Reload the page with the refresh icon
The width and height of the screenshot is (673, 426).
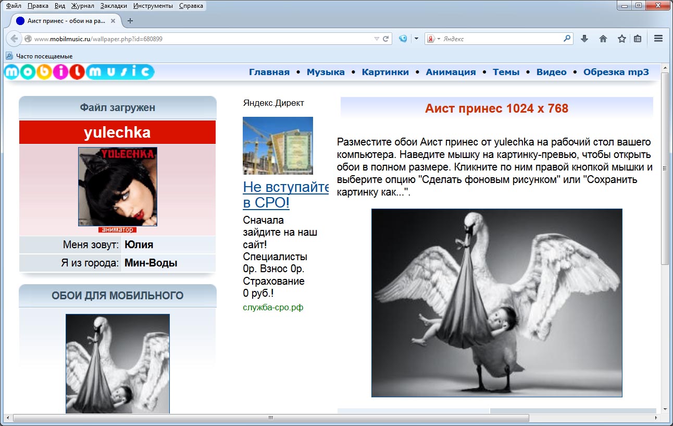coord(386,39)
